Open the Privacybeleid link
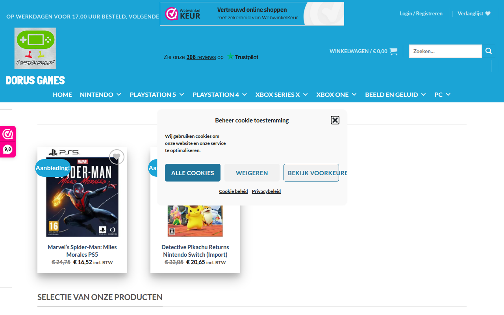This screenshot has height=315, width=504. (266, 191)
